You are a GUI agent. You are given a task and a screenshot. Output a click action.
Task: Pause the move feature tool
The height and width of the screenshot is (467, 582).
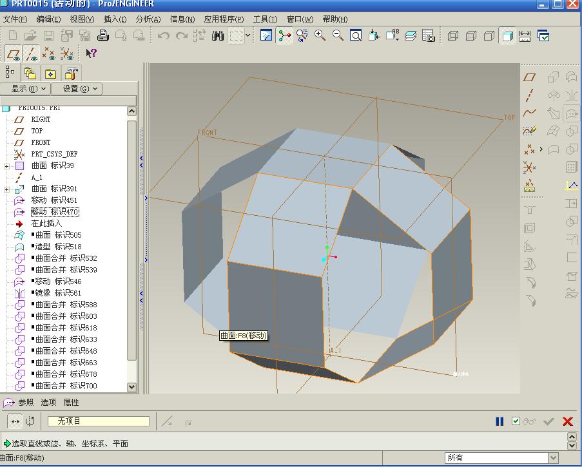click(500, 421)
